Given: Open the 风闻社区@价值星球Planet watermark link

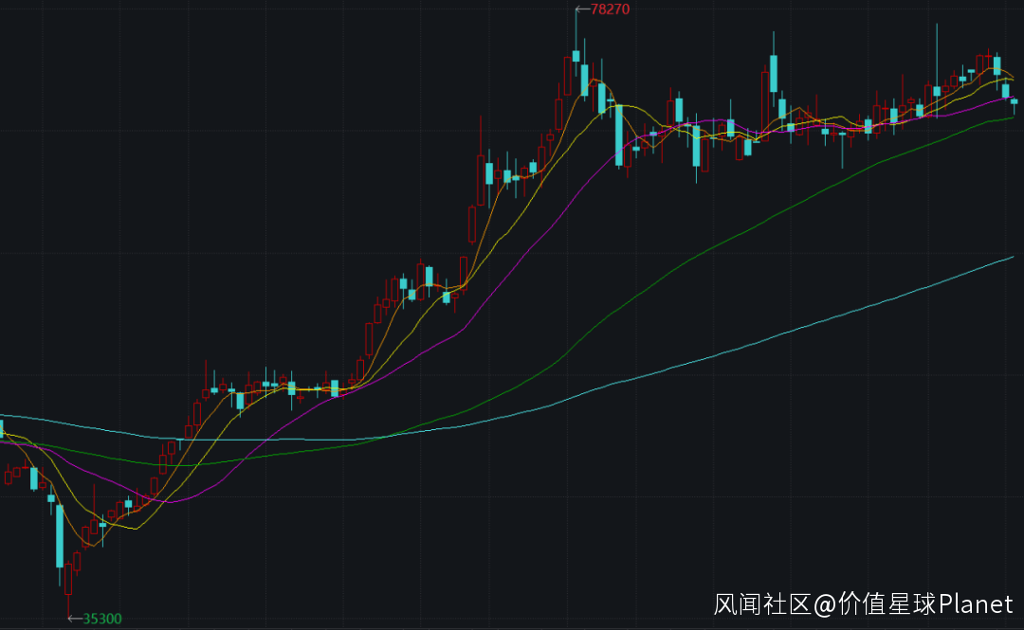Looking at the screenshot, I should 863,603.
